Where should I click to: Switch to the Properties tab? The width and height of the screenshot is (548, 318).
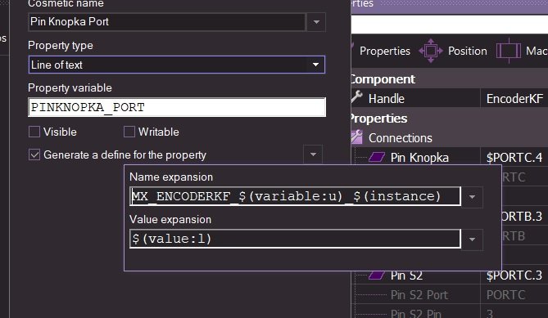[x=384, y=52]
